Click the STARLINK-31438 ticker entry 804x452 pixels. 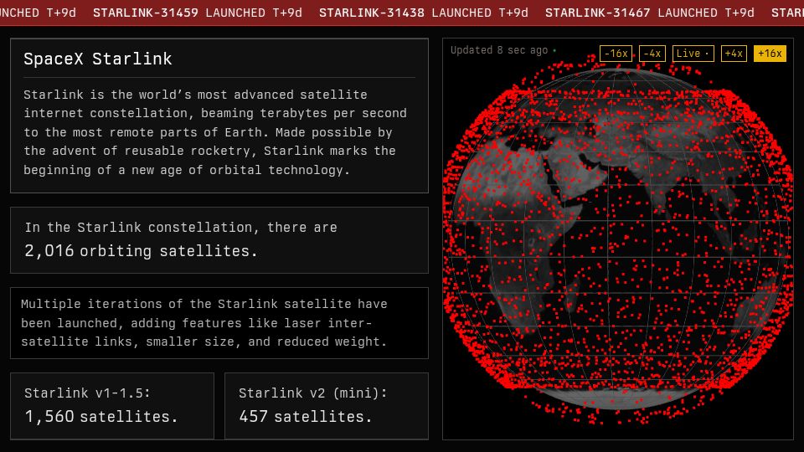[x=424, y=13]
